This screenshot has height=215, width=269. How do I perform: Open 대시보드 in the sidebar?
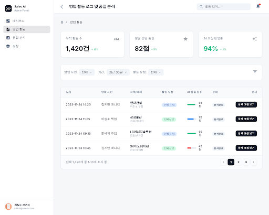[27, 21]
